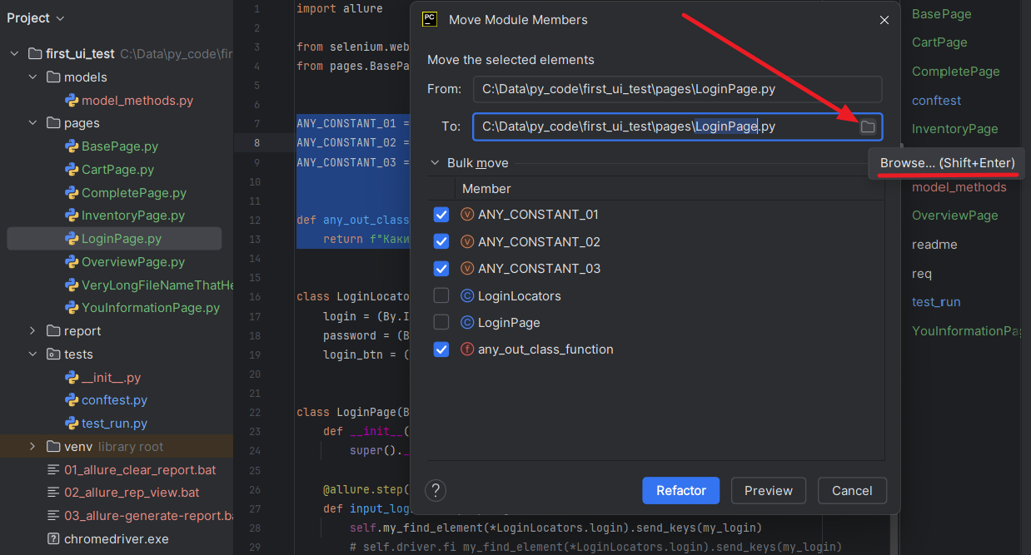The height and width of the screenshot is (555, 1031).
Task: Close the Move Module Members dialog
Action: pos(884,20)
